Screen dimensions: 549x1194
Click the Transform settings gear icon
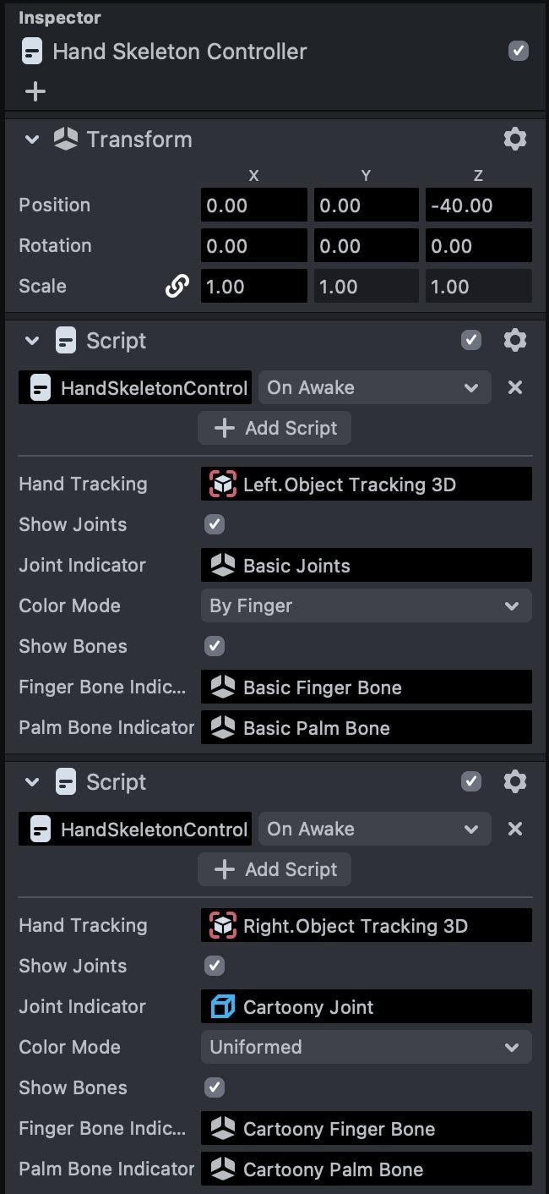pos(514,140)
